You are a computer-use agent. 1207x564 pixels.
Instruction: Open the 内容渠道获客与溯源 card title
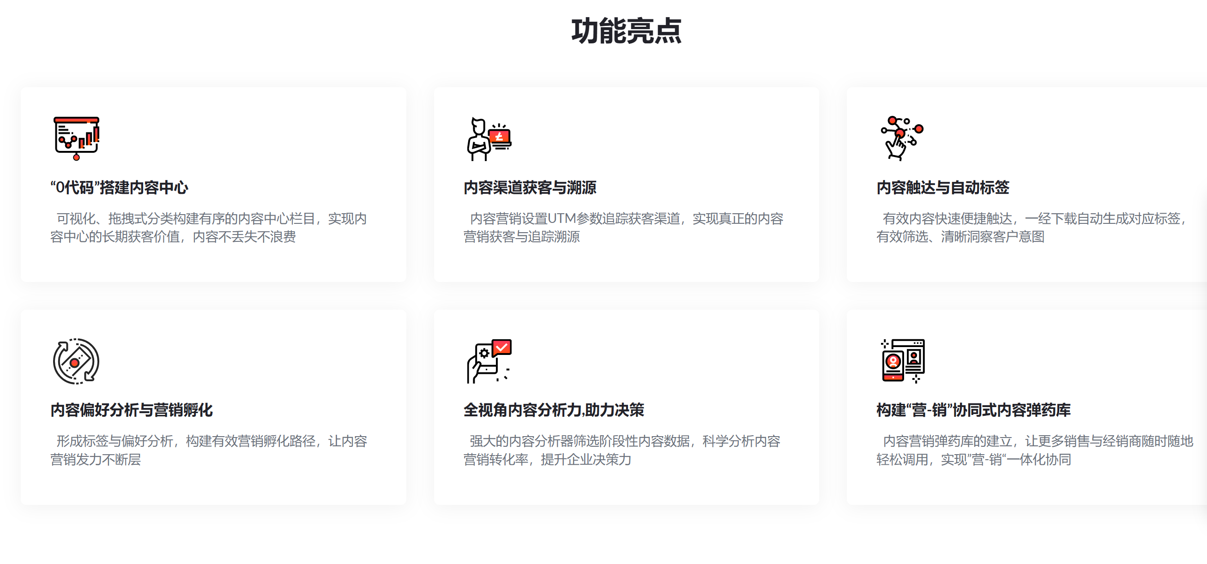[530, 187]
